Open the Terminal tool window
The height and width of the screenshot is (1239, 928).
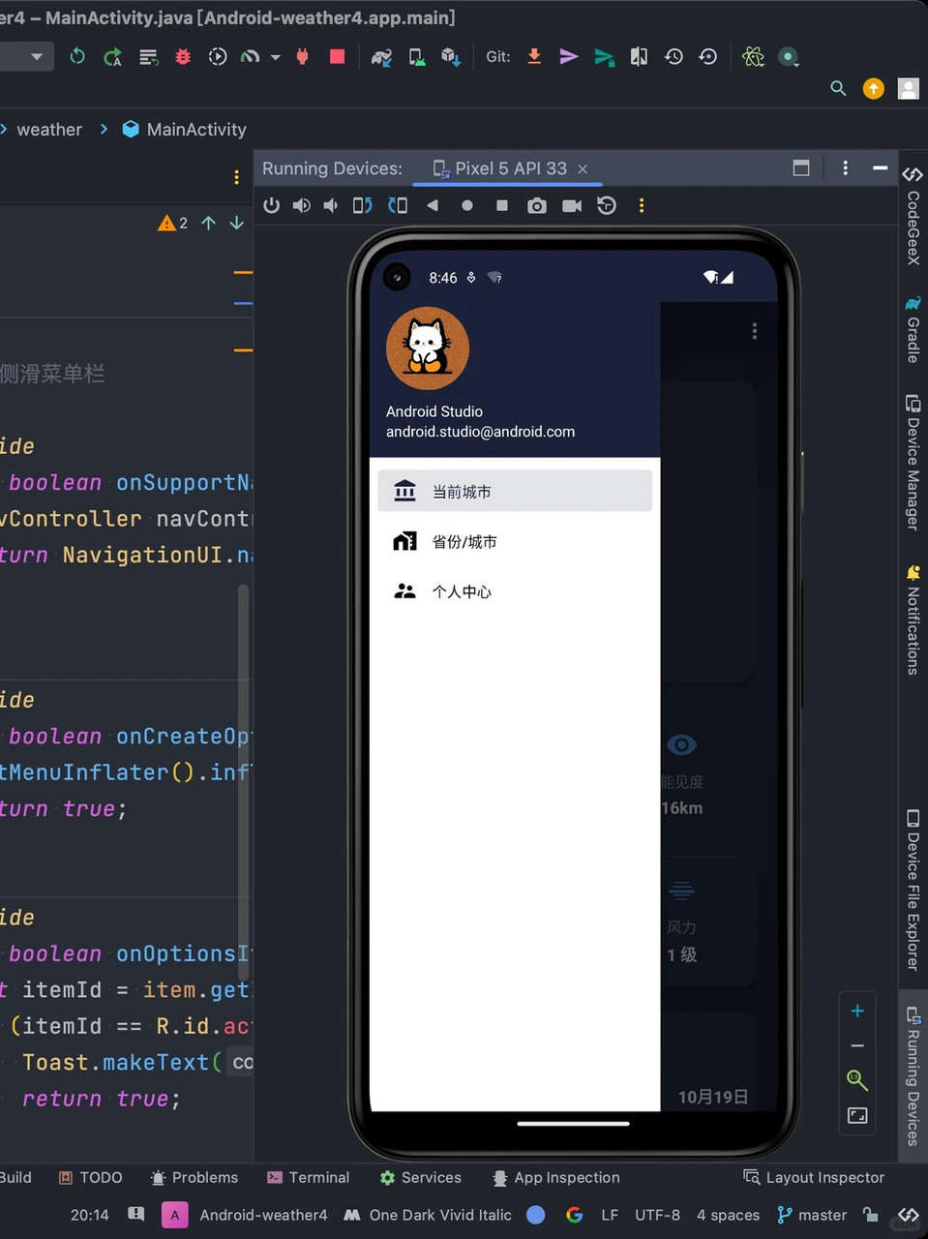tap(308, 1177)
